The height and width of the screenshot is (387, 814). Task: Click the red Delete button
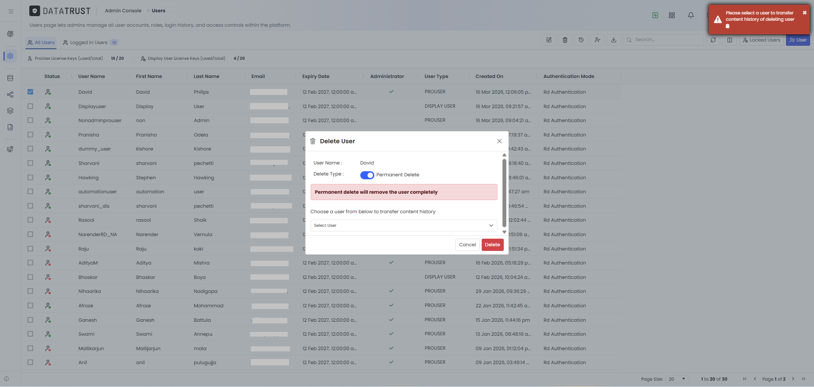(492, 245)
